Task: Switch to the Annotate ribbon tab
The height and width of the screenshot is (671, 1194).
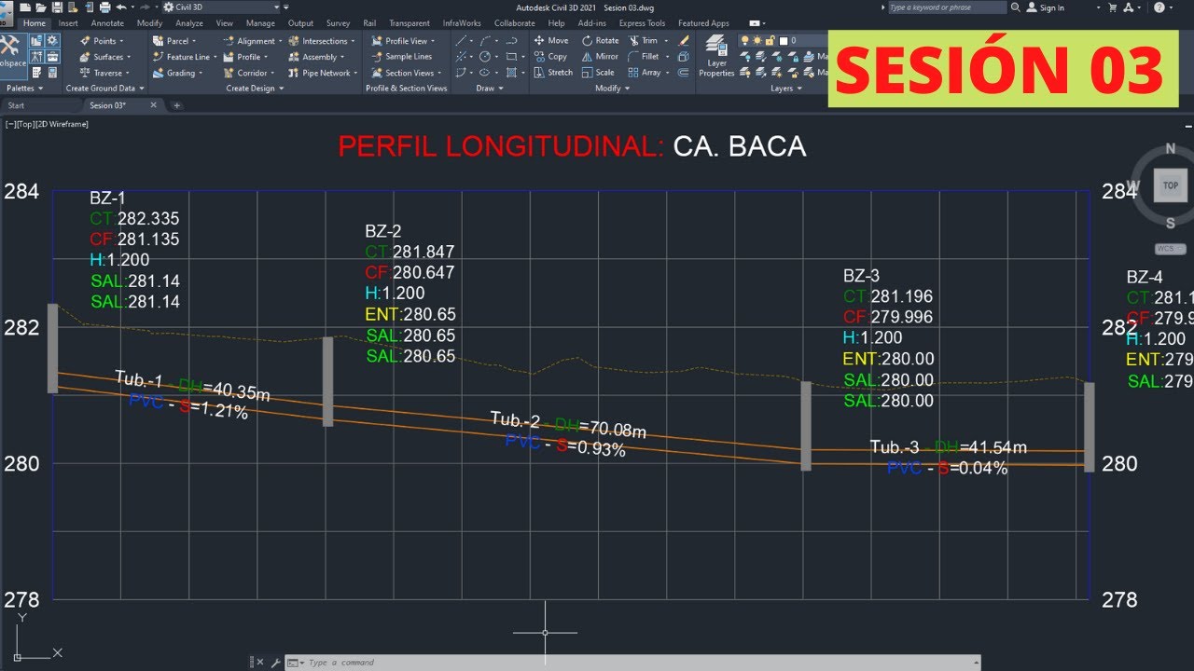Action: 107,23
